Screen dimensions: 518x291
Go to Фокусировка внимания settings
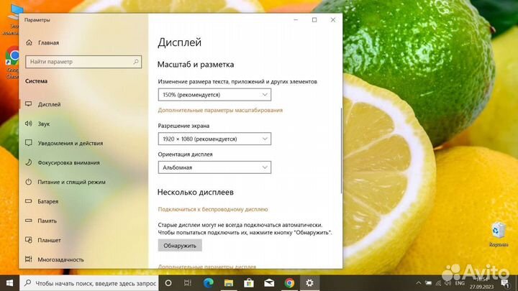tap(63, 162)
